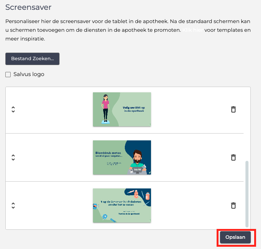Delete the Bloeddruk meten slide
This screenshot has width=261, height=249.
233,157
